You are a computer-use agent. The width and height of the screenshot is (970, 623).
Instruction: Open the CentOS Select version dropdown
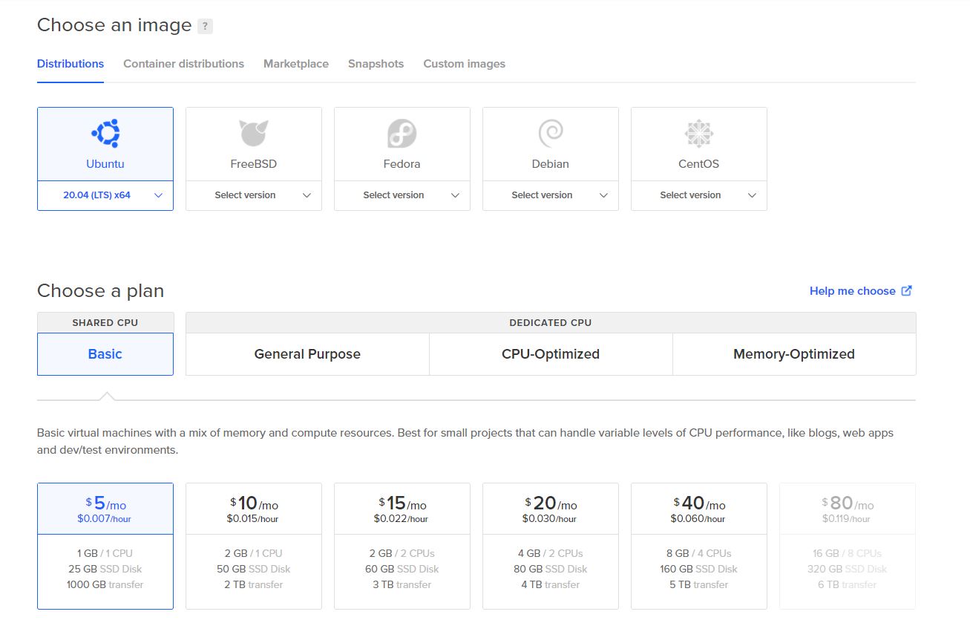tap(699, 195)
